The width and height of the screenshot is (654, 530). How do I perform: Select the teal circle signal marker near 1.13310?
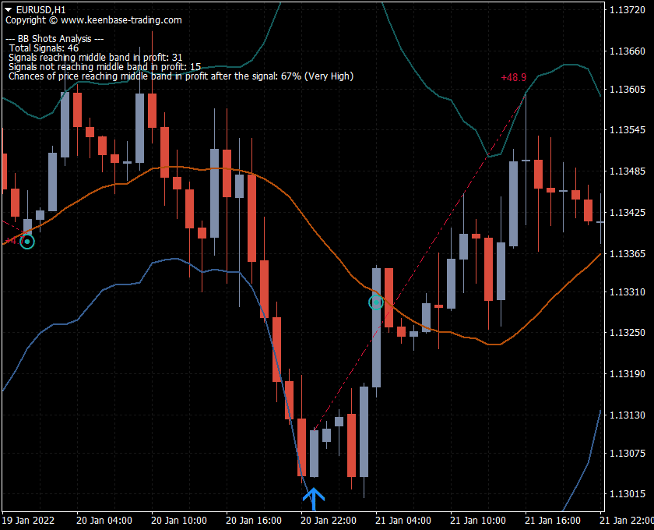[x=376, y=302]
